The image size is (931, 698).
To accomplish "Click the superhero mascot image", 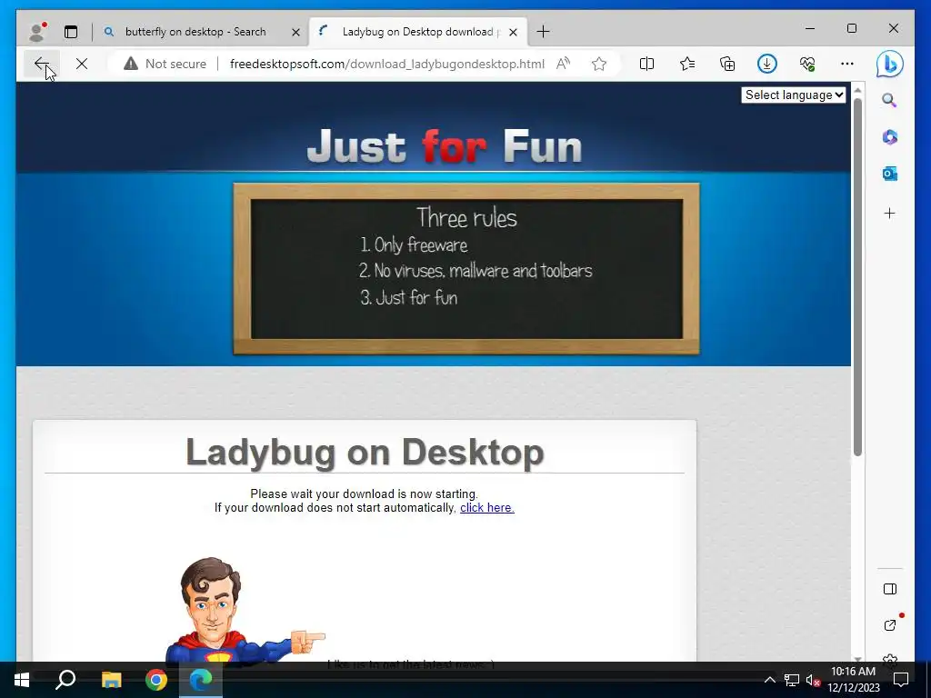I will point(245,609).
